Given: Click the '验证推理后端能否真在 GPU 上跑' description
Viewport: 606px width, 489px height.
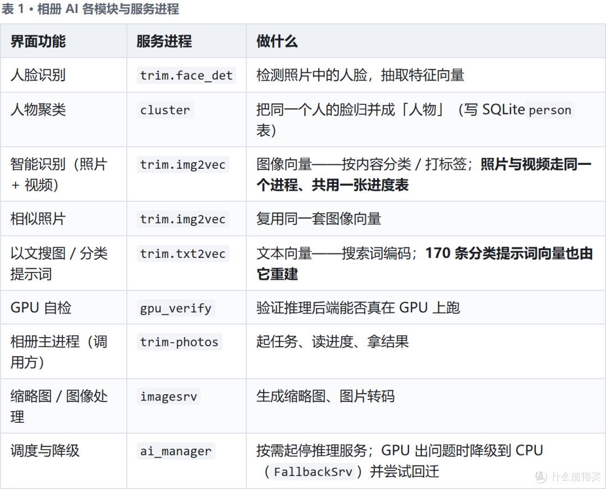Looking at the screenshot, I should point(358,308).
